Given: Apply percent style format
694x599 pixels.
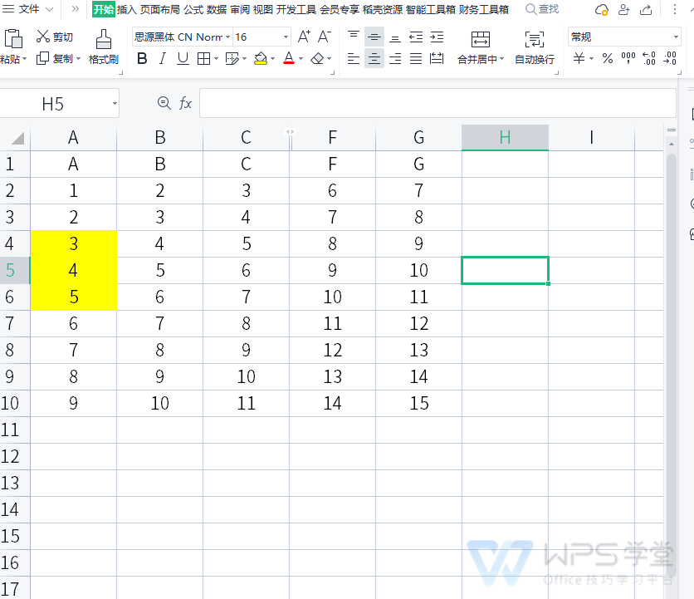Looking at the screenshot, I should (x=608, y=58).
